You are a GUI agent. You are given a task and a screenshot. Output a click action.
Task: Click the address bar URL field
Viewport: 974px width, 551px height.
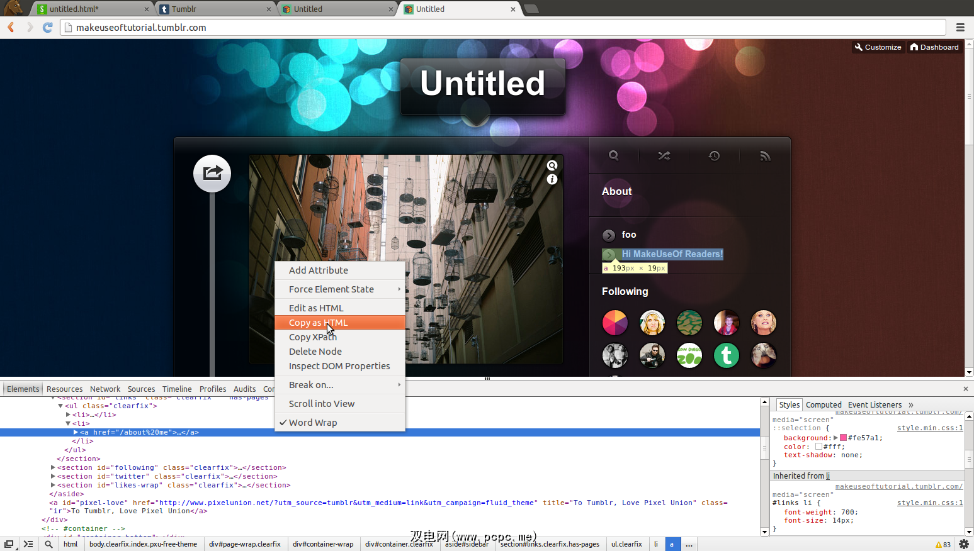(504, 28)
